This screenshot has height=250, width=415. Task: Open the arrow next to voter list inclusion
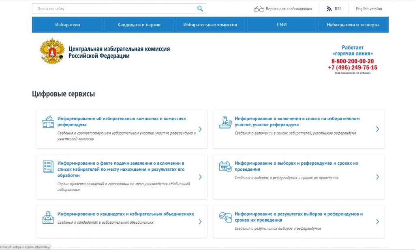point(377,129)
